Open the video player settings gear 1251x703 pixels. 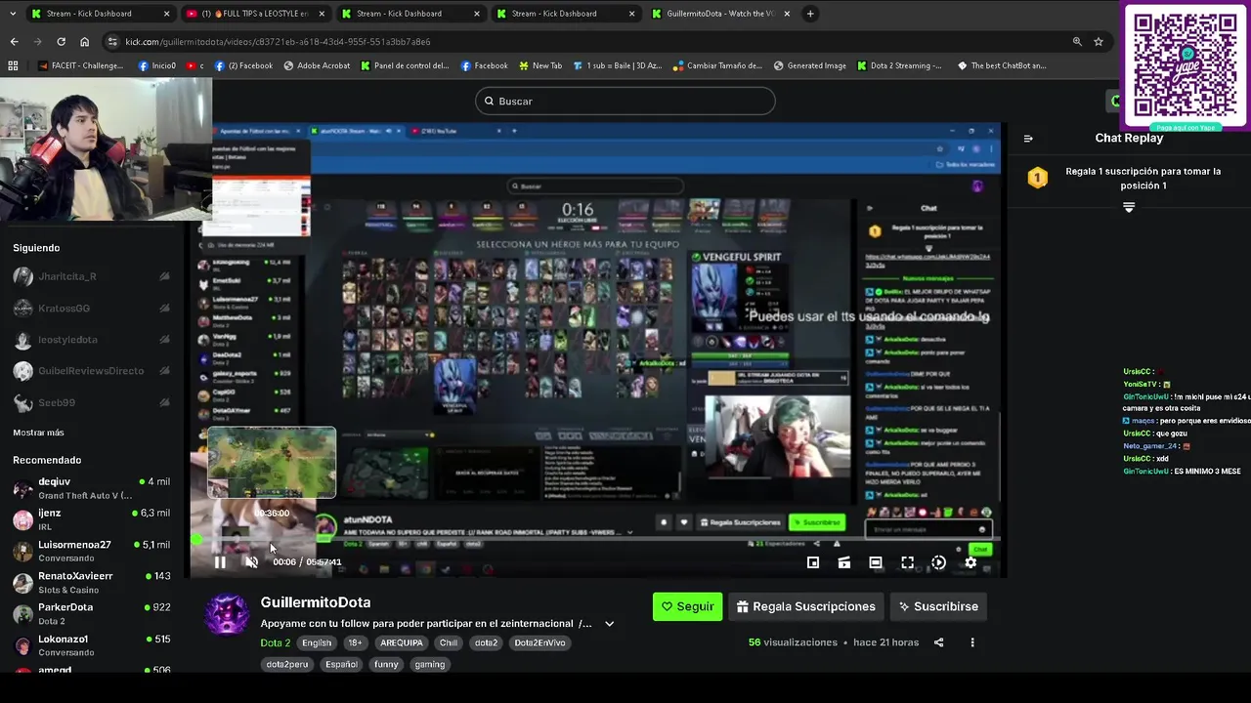click(971, 562)
